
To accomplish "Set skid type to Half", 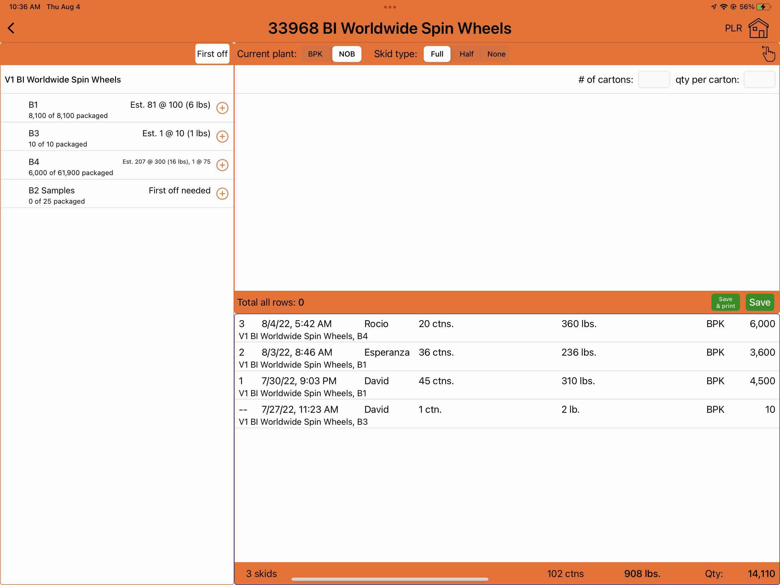I will pyautogui.click(x=466, y=54).
